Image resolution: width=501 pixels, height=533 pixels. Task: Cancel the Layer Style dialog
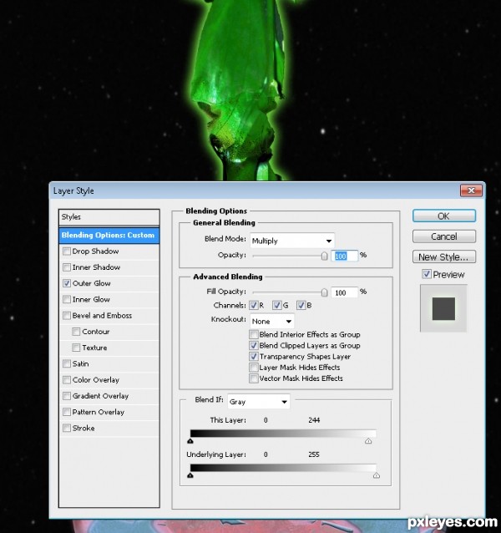click(444, 236)
